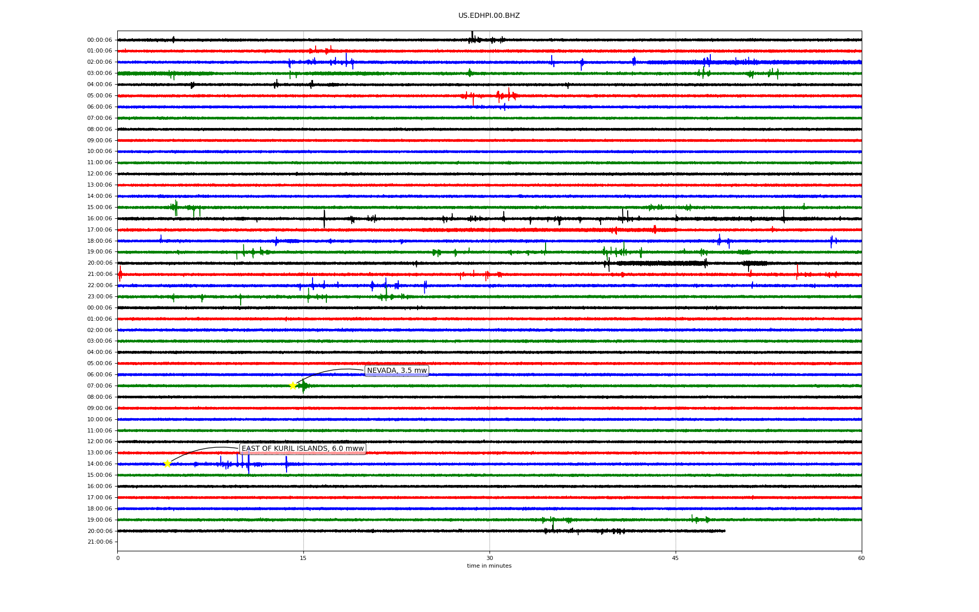
Task: Click the plot title US.EDHPI.00.BHZ
Action: click(489, 16)
